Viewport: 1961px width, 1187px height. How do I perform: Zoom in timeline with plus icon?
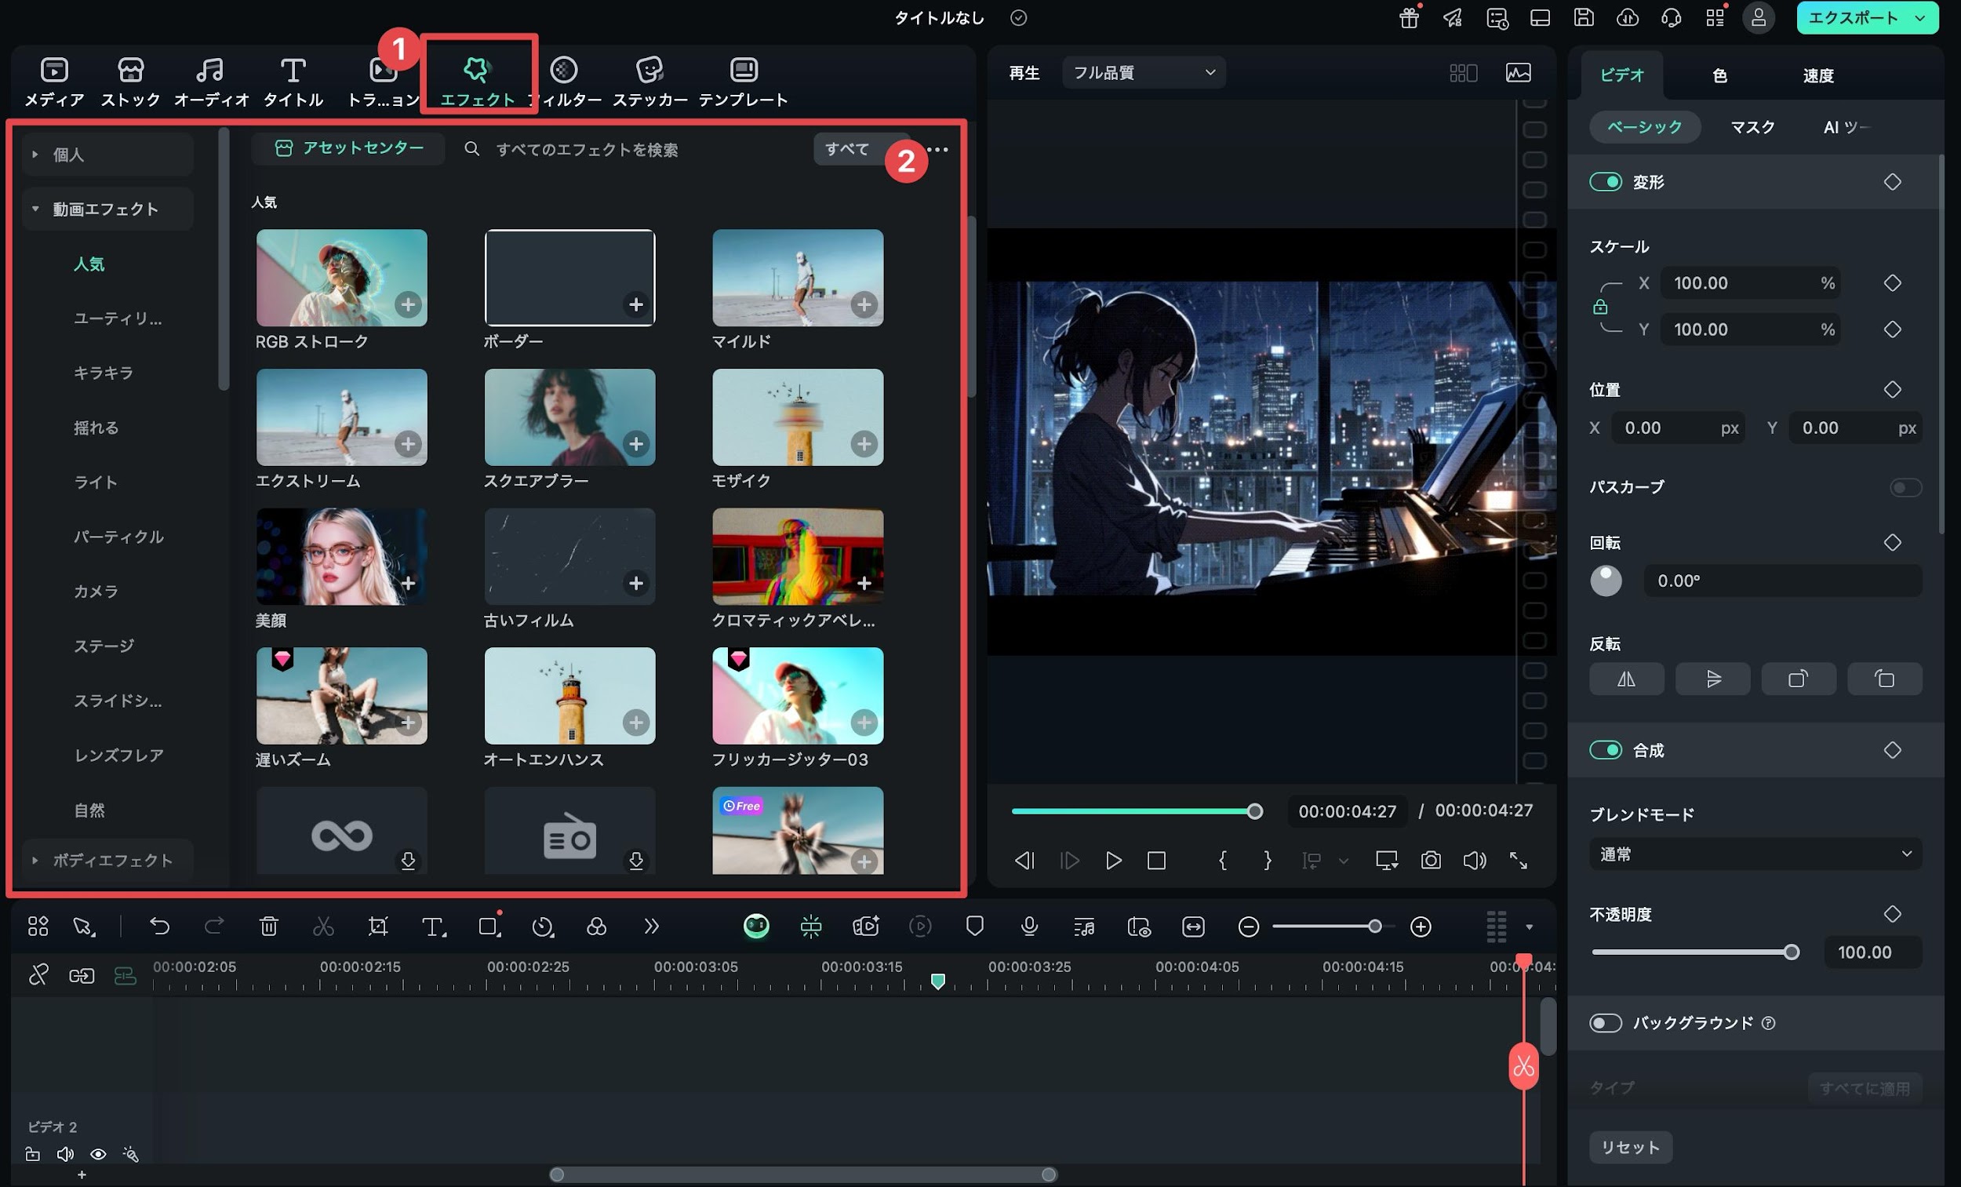click(x=1421, y=927)
